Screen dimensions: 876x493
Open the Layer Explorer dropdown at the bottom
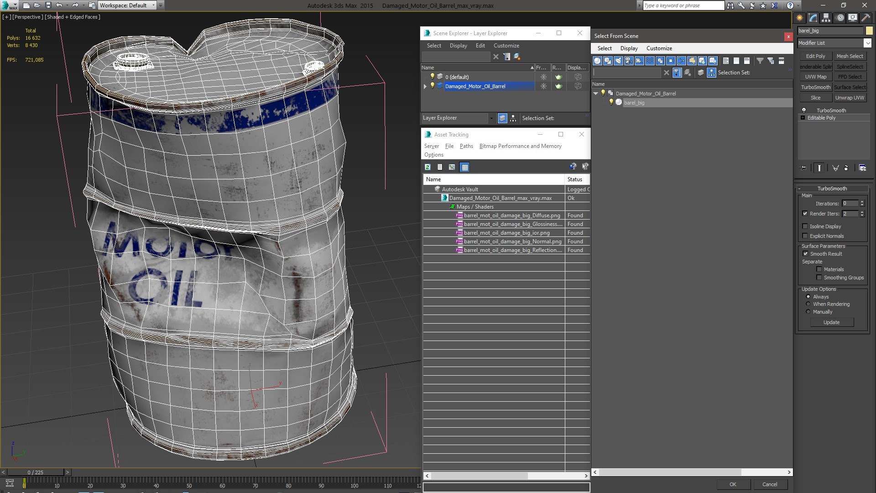point(491,118)
